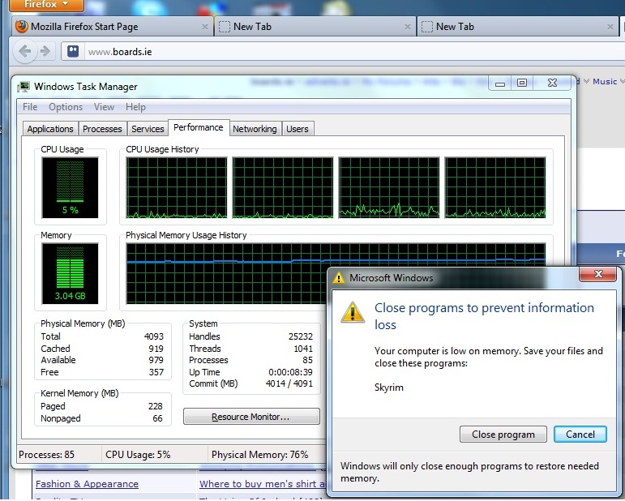Click Physical Memory: 76% in status bar
This screenshot has width=625, height=501.
tap(260, 455)
